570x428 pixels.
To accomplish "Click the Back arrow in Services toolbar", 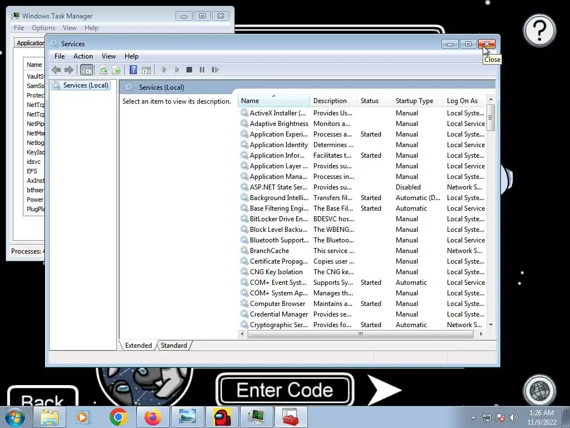I will tap(56, 70).
